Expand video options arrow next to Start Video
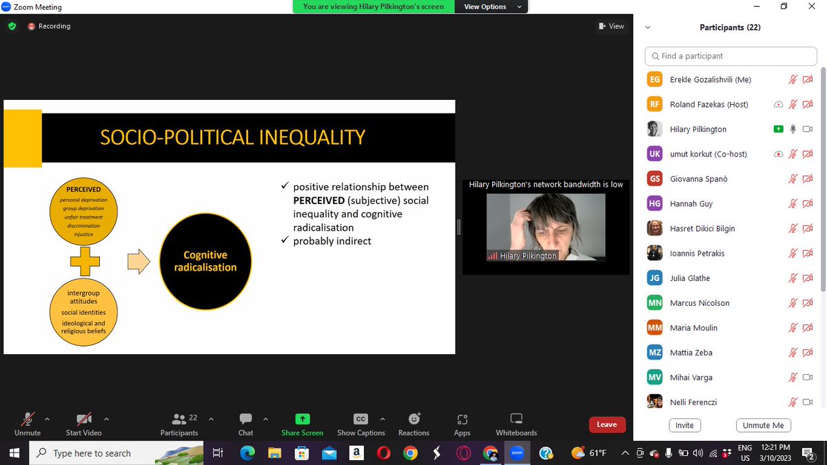The width and height of the screenshot is (827, 465). coord(106,418)
